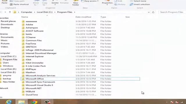Open File Explorer taskbar icon

click(22, 102)
